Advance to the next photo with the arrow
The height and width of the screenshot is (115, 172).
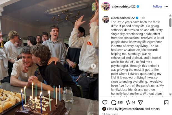pyautogui.click(x=93, y=66)
